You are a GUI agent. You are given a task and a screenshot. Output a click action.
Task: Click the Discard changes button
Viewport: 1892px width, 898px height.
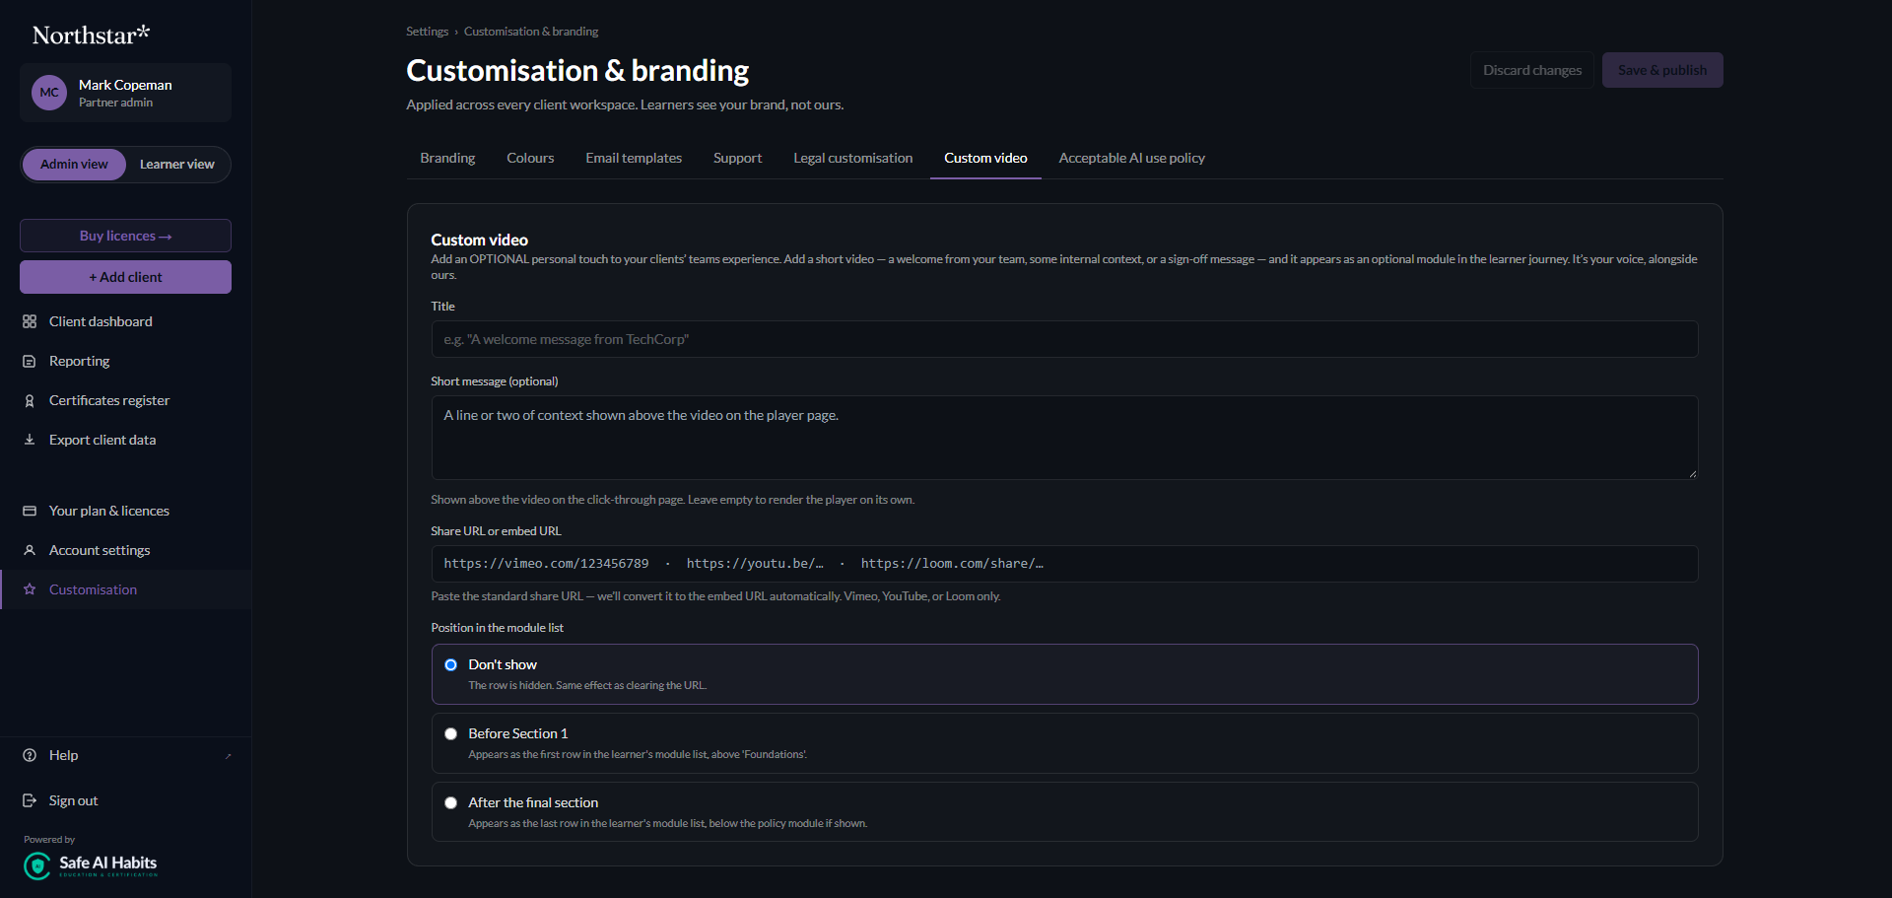(1532, 70)
